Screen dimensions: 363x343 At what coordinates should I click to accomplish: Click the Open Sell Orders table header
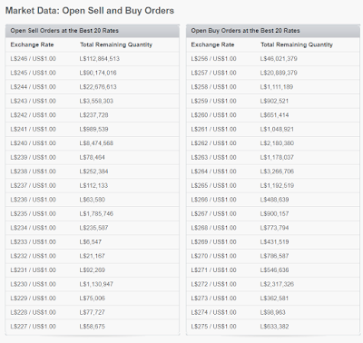93,31
